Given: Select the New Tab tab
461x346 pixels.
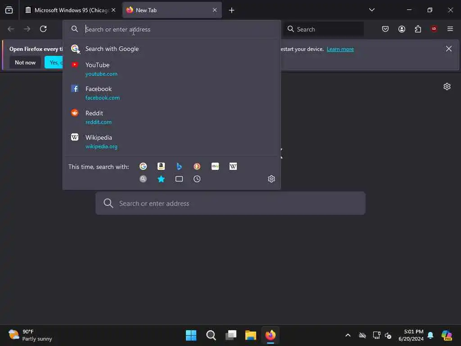Looking at the screenshot, I should (172, 10).
